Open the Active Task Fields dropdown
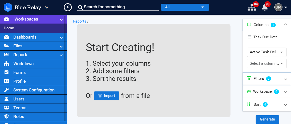This screenshot has width=291, height=124. click(x=267, y=52)
